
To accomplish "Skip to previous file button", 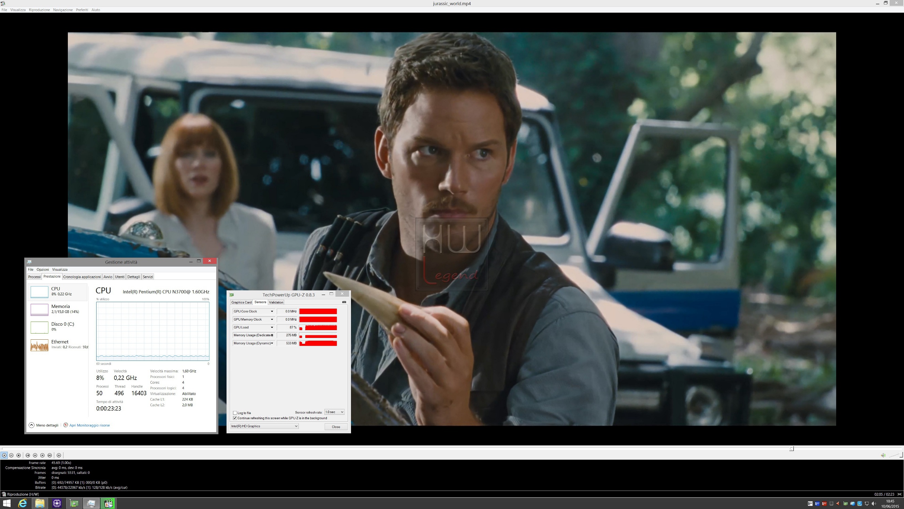I will coord(28,455).
